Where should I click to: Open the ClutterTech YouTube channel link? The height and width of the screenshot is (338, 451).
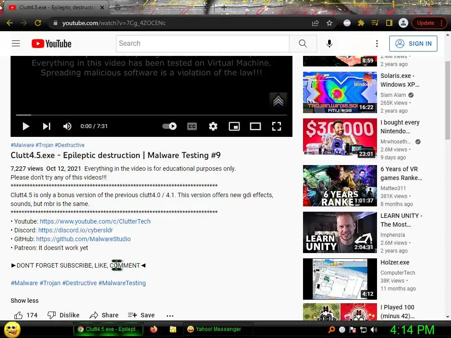95,221
